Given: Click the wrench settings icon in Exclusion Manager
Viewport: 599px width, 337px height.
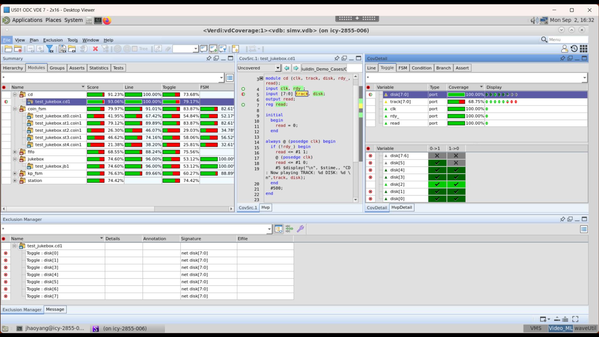Looking at the screenshot, I should (x=300, y=229).
